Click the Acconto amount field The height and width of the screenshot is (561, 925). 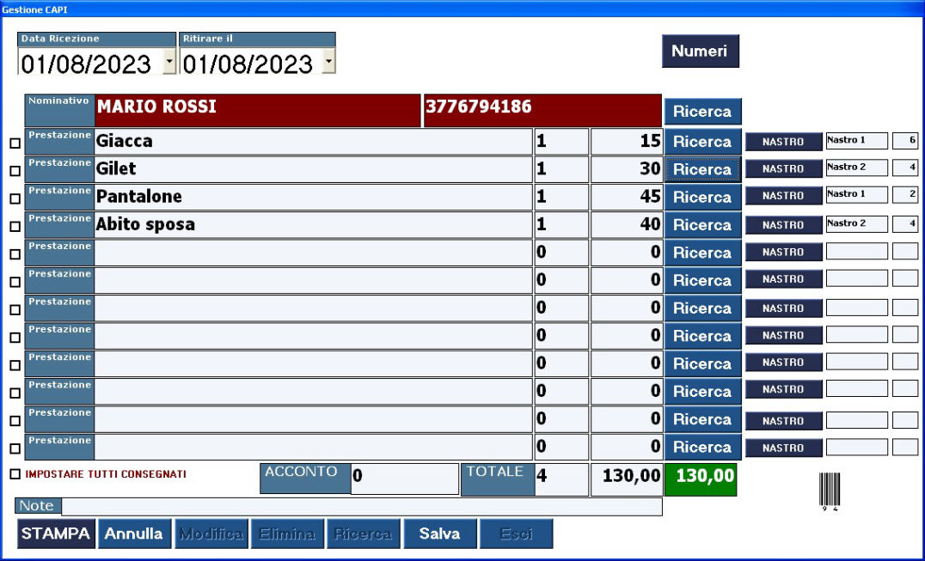(x=404, y=479)
